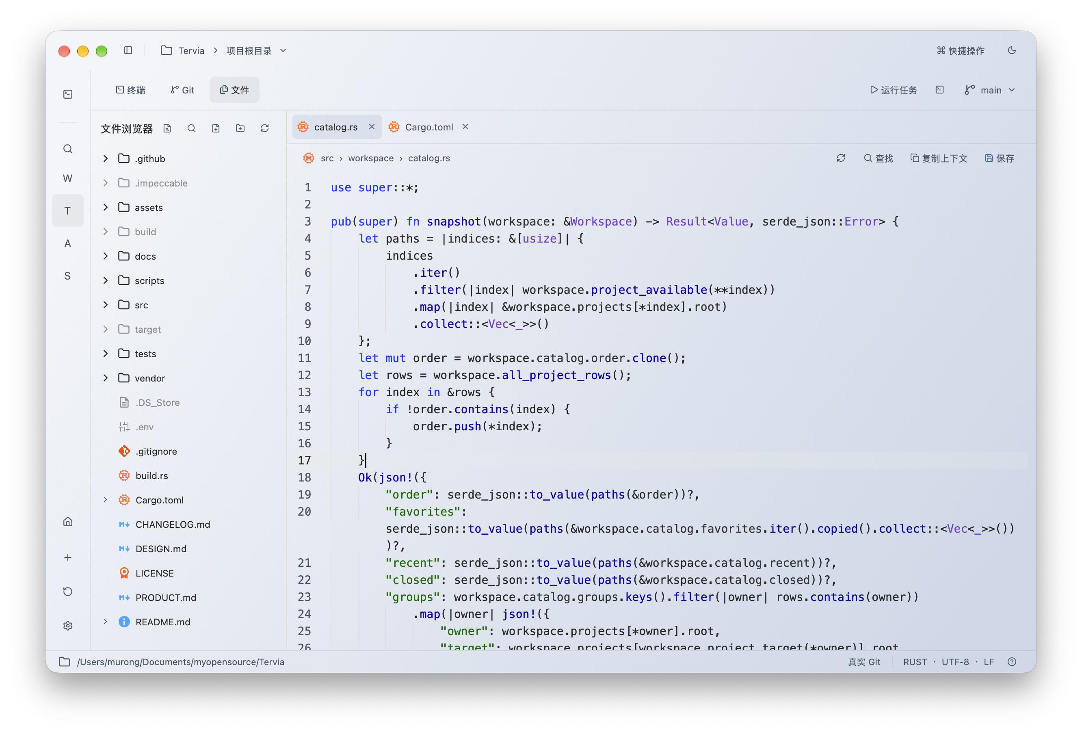Click the 查找 find button
Image resolution: width=1082 pixels, height=733 pixels.
(878, 158)
